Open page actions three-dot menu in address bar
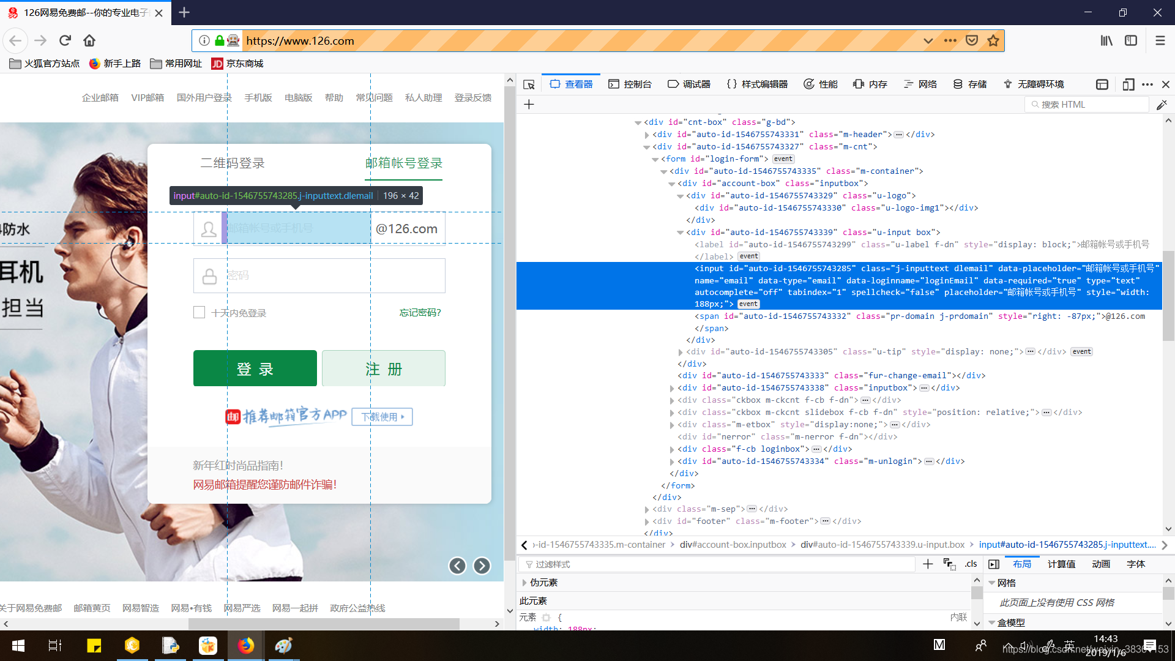The height and width of the screenshot is (661, 1175). tap(950, 40)
